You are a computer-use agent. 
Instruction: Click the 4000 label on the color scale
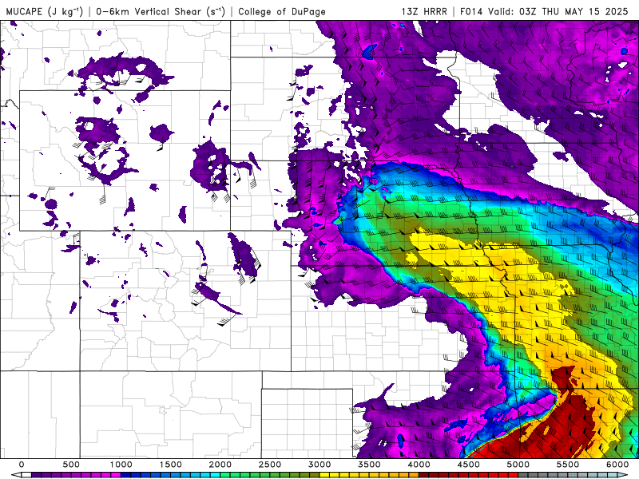click(419, 465)
